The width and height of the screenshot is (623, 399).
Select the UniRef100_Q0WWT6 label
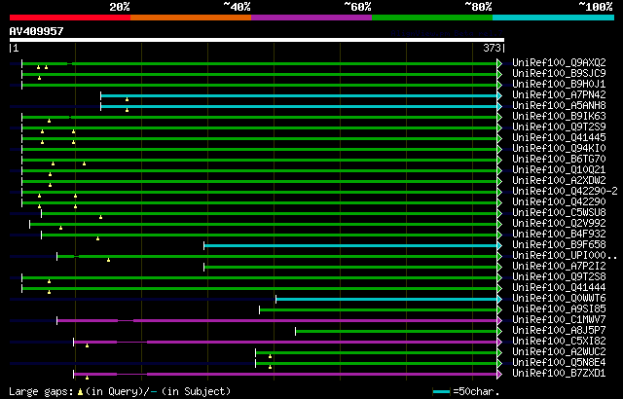coord(559,299)
